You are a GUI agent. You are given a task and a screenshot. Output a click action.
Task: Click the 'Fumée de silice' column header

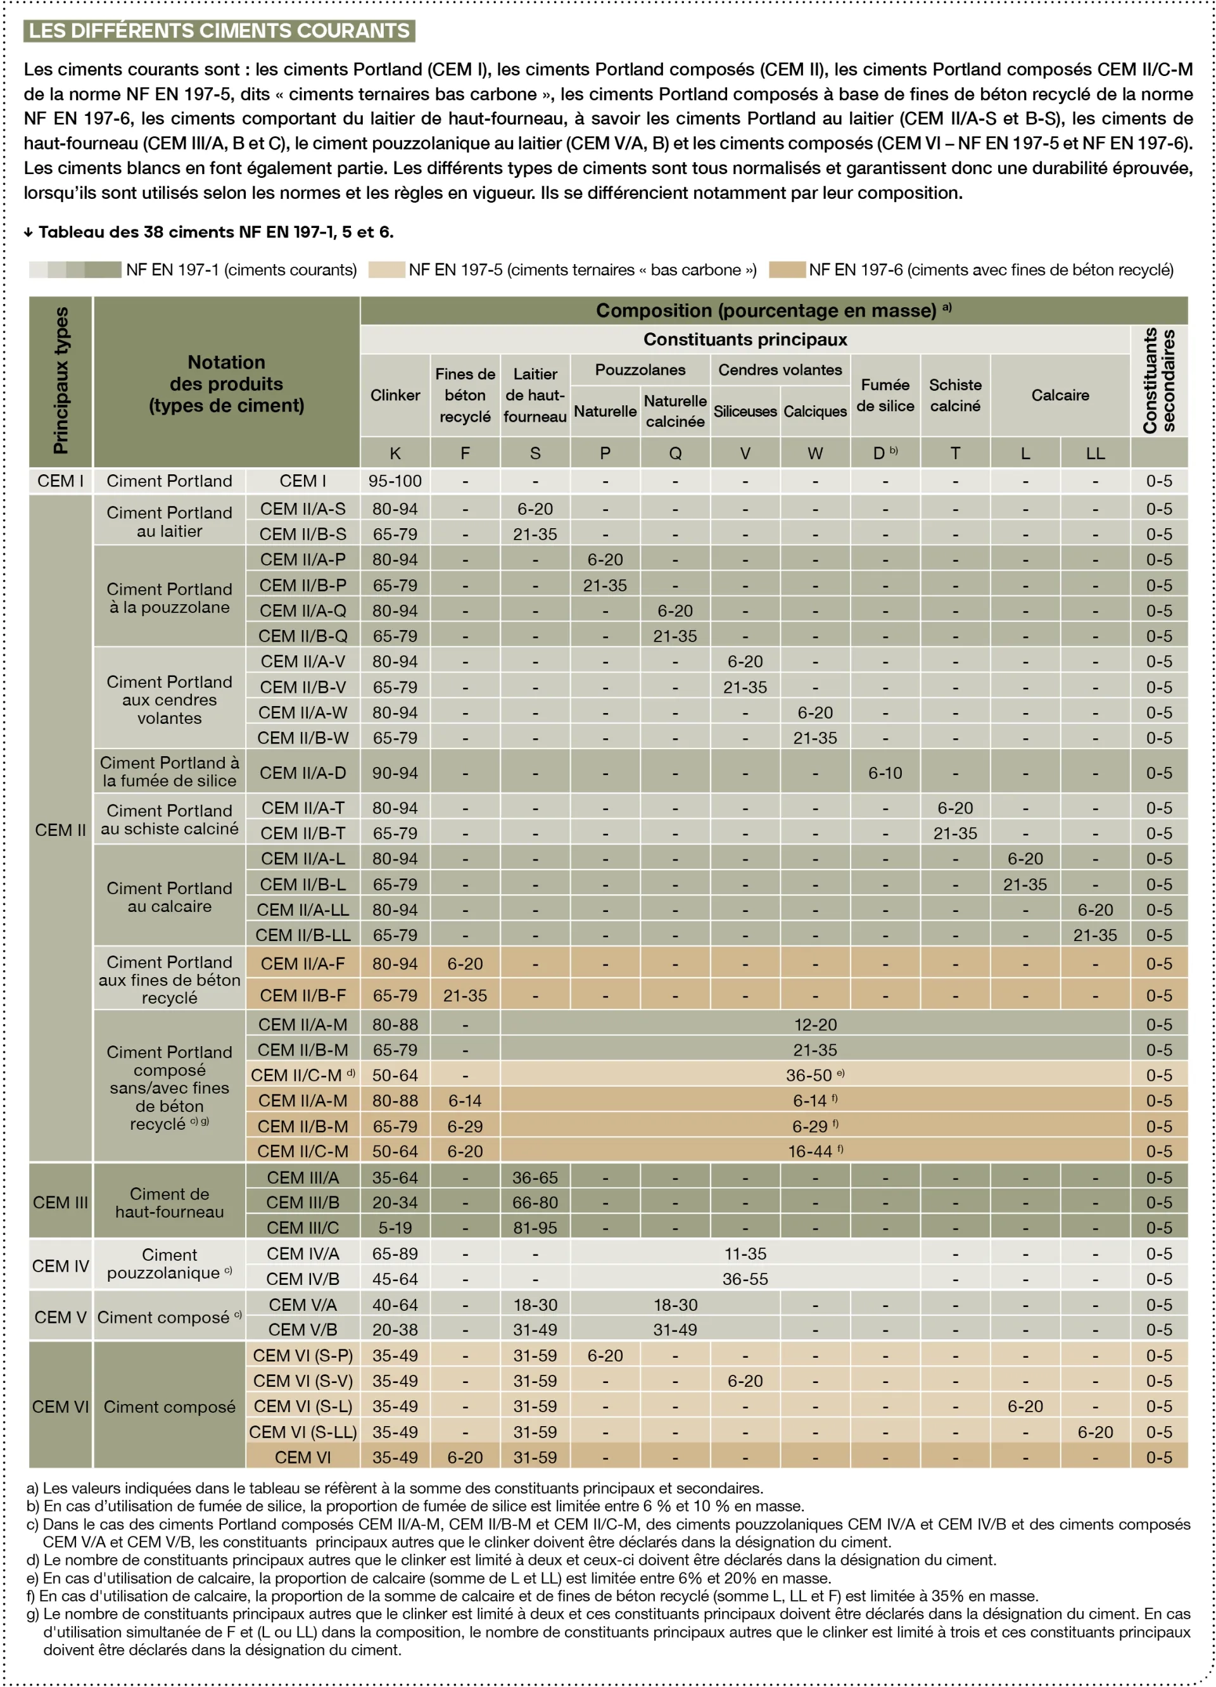coord(885,395)
